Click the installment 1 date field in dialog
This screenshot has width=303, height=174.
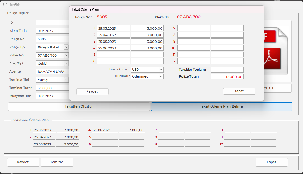click(113, 28)
